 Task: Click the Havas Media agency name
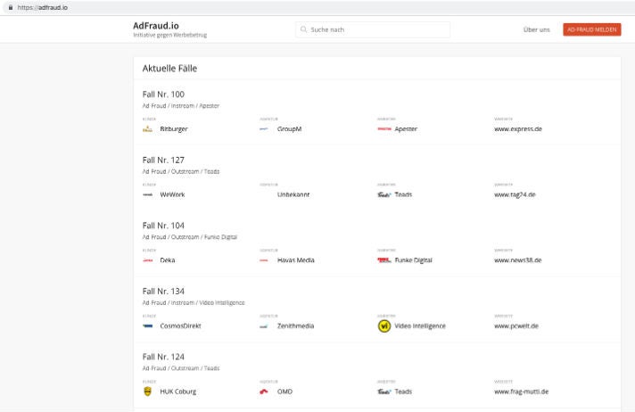(295, 260)
